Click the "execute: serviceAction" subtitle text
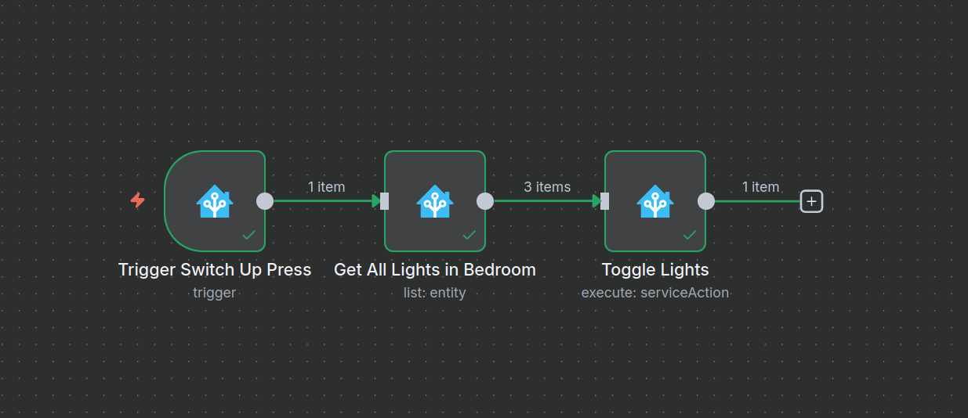The image size is (968, 418). pyautogui.click(x=655, y=293)
